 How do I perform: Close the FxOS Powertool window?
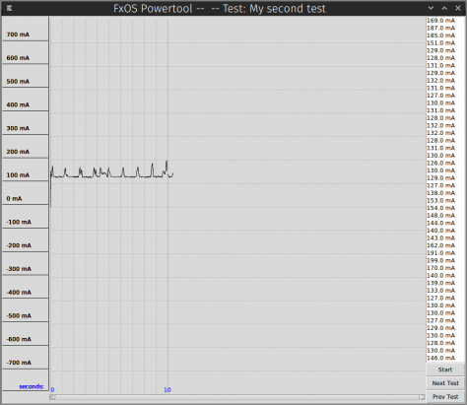click(458, 8)
